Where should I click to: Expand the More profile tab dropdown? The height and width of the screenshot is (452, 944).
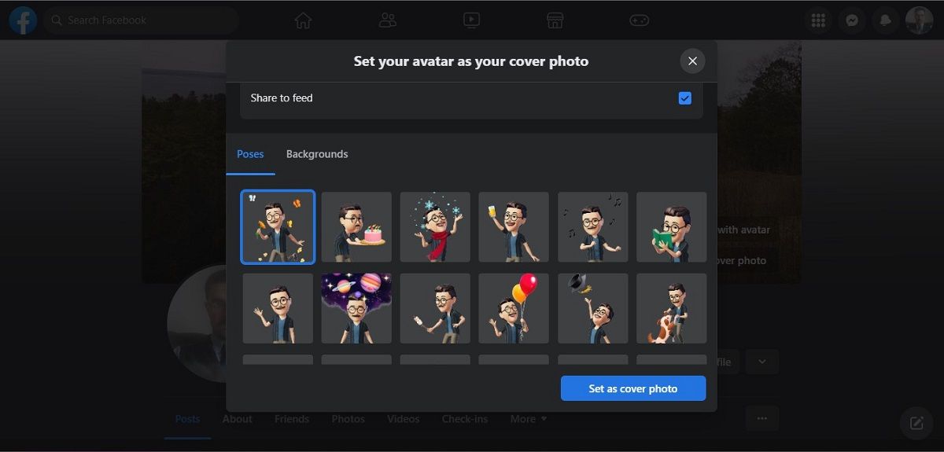[528, 419]
